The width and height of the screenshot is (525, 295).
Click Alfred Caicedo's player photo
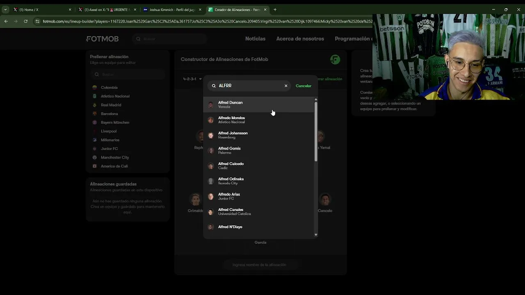(x=210, y=166)
